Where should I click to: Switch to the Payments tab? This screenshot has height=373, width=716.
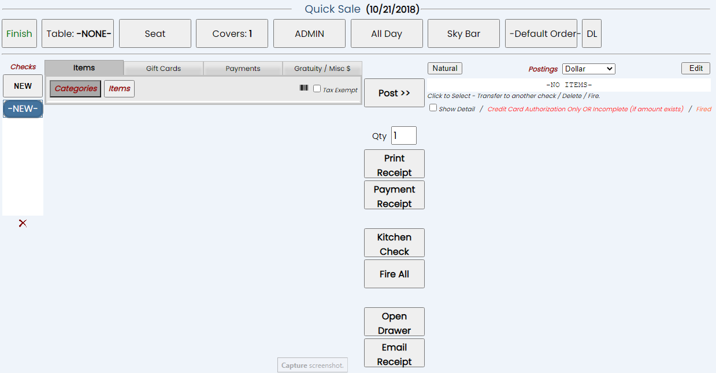tap(243, 68)
